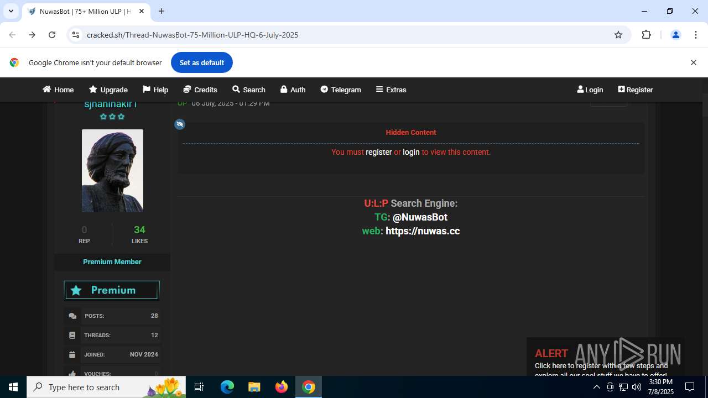
Task: Click the hidden content eye icon
Action: click(180, 124)
